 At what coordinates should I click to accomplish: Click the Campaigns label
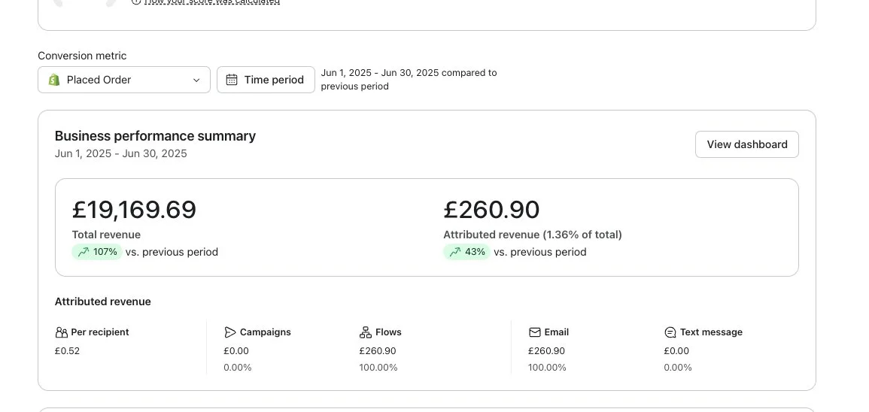coord(266,332)
